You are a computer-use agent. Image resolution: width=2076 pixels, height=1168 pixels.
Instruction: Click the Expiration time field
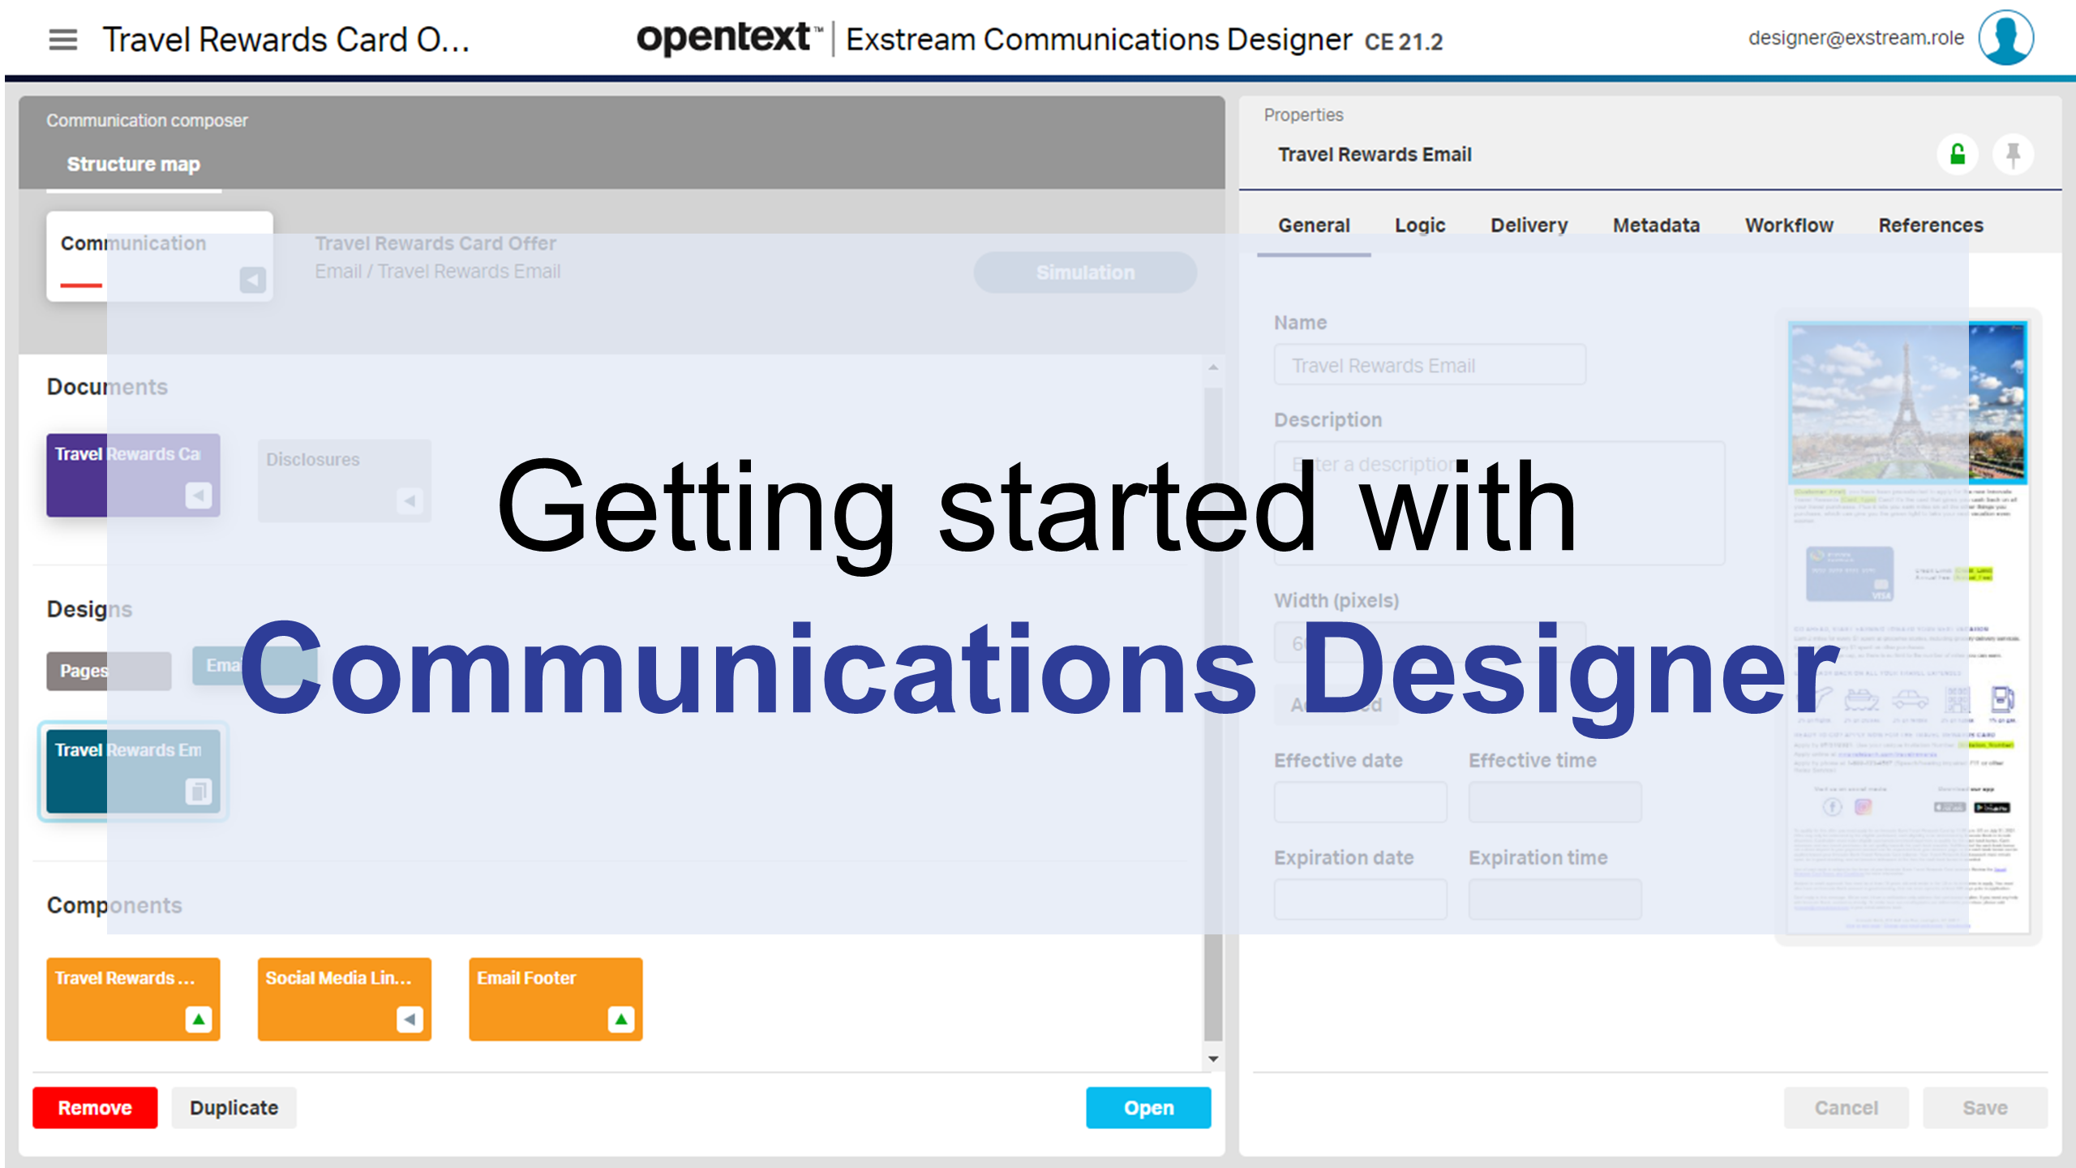tap(1555, 900)
